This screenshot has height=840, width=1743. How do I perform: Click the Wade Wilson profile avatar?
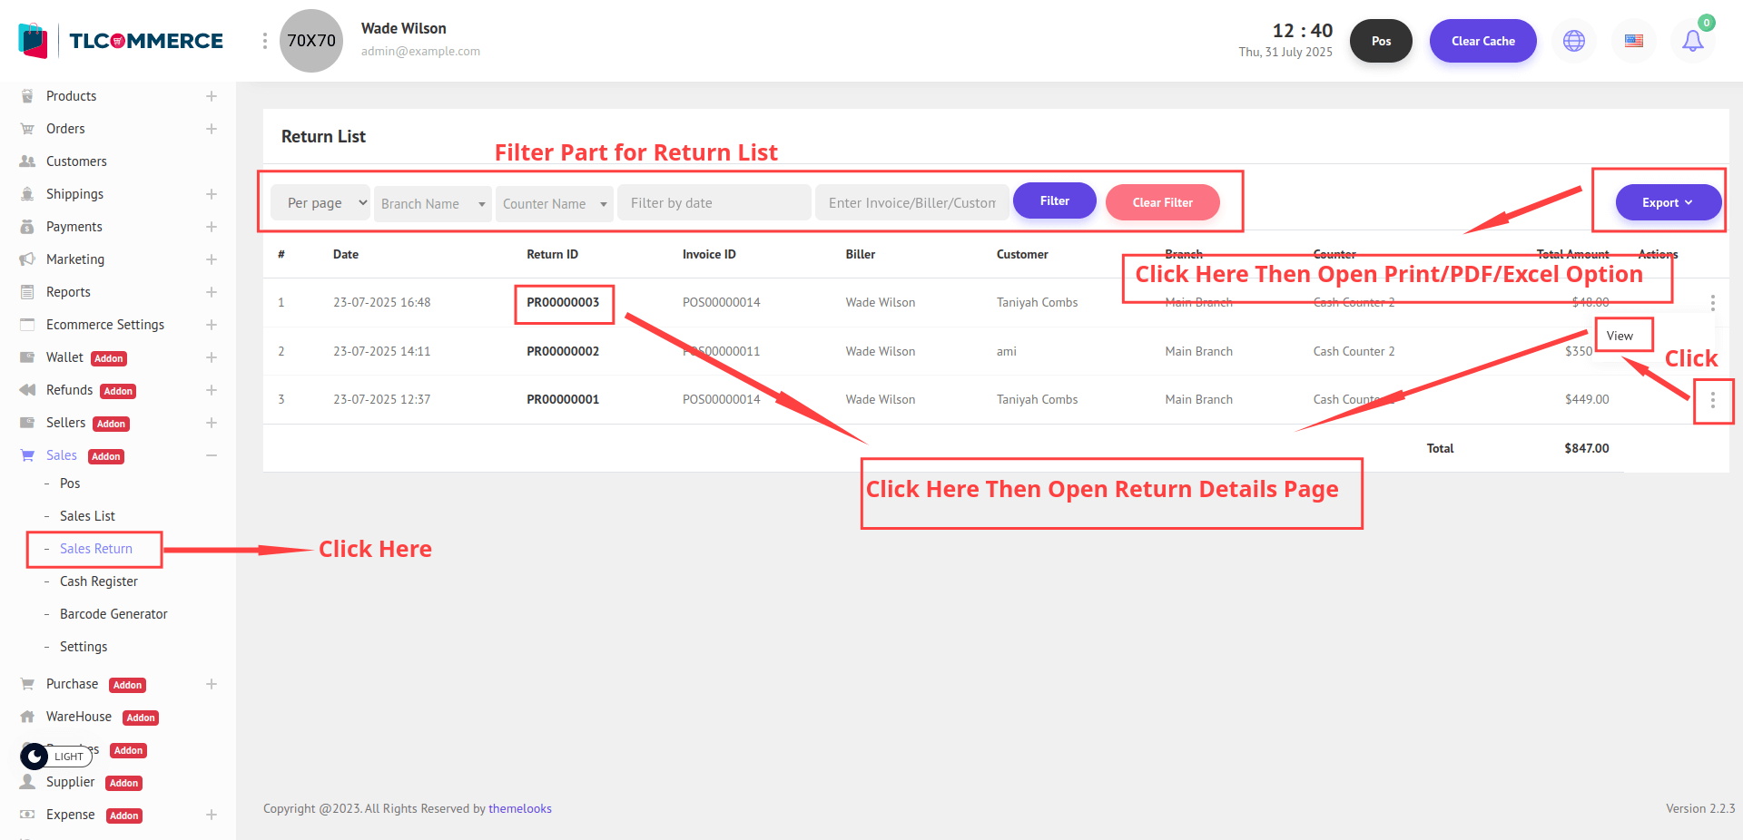[311, 41]
